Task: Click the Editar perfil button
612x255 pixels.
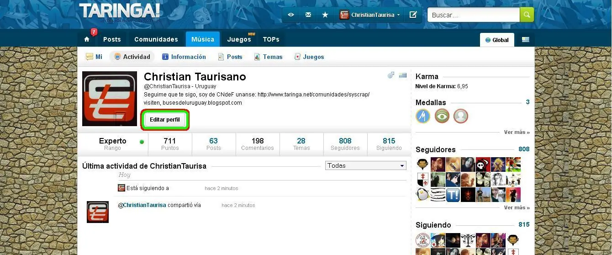Action: click(165, 120)
